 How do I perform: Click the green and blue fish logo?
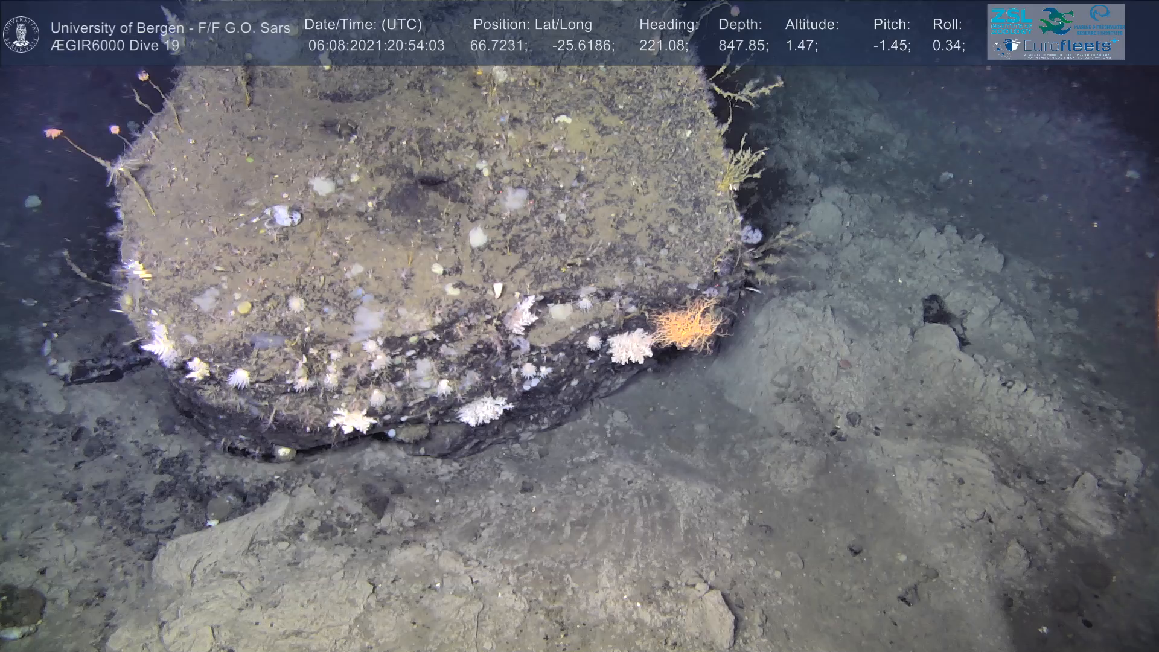pyautogui.click(x=1056, y=21)
